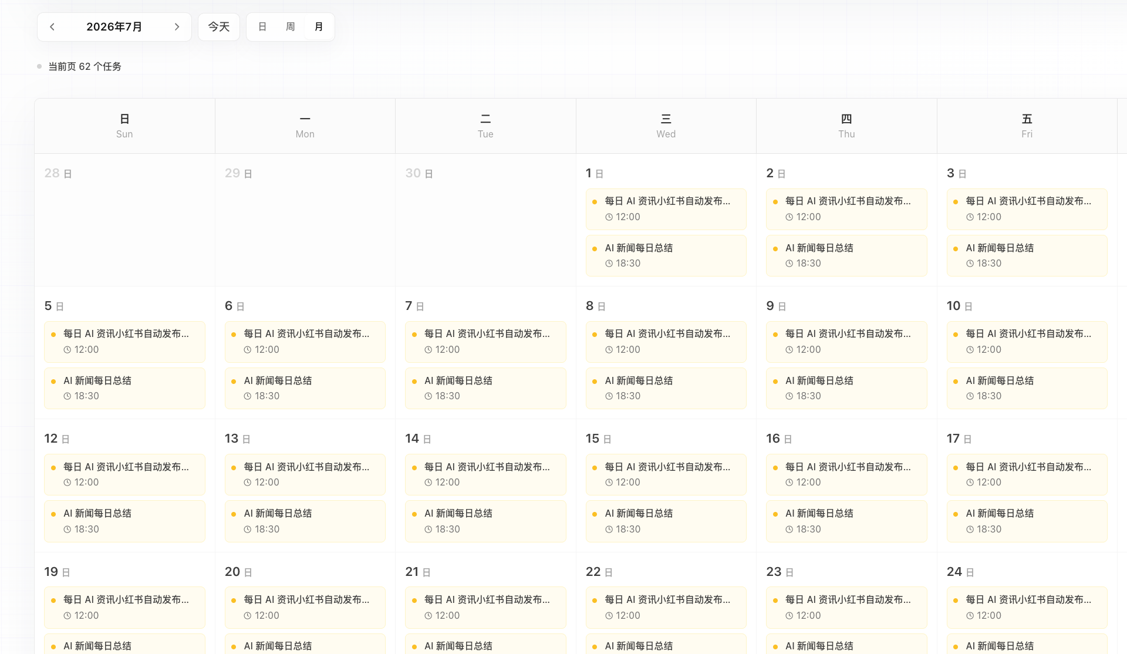1127x654 pixels.
Task: Open July 14 AI 新闻每日总结 task
Action: click(485, 521)
